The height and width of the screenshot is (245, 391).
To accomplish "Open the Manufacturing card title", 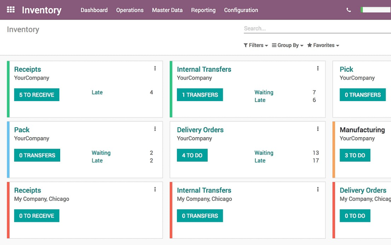I will [362, 130].
